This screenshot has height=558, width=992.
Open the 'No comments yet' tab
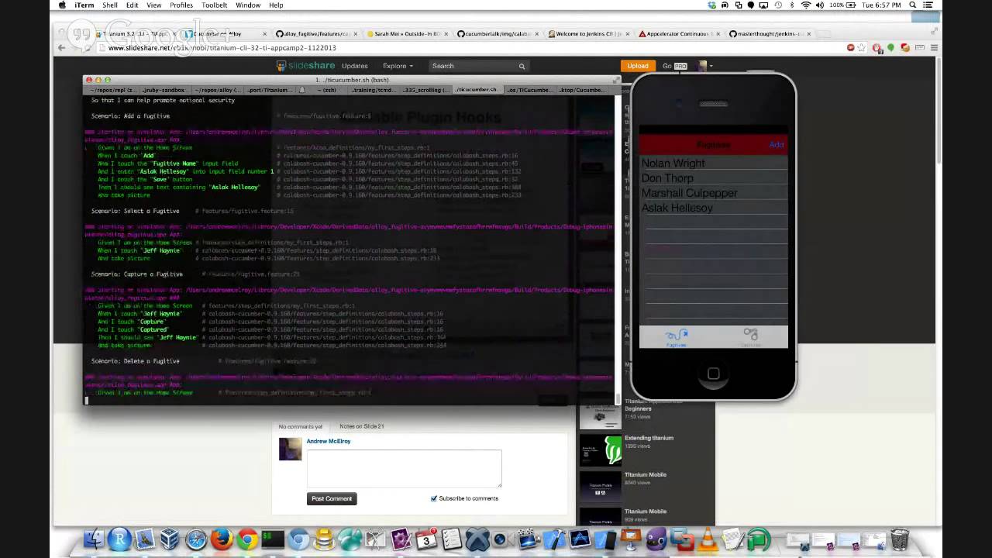click(x=300, y=426)
